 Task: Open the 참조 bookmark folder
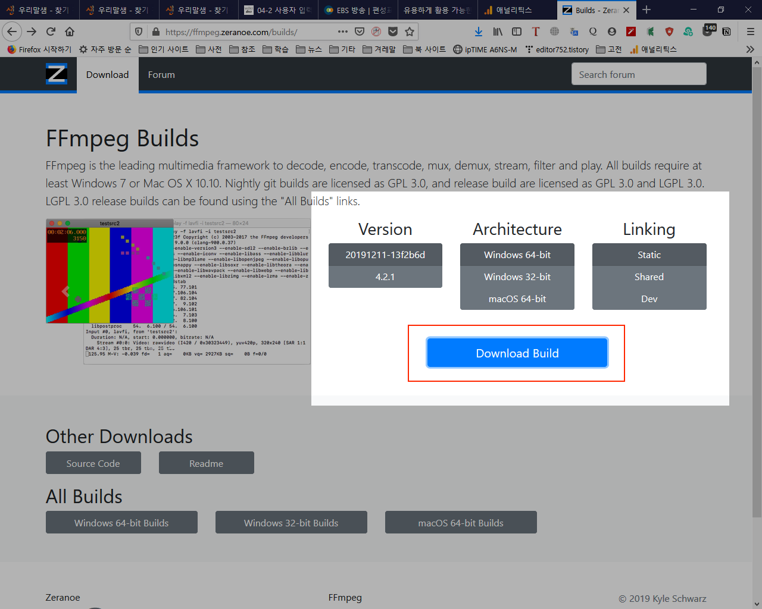point(242,49)
